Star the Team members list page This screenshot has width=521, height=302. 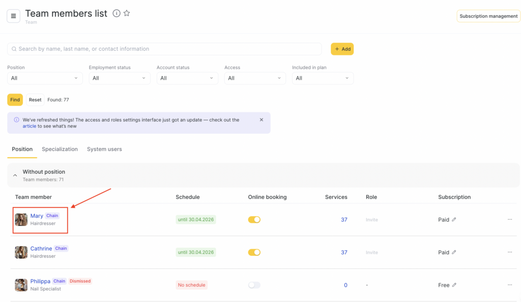click(x=127, y=14)
